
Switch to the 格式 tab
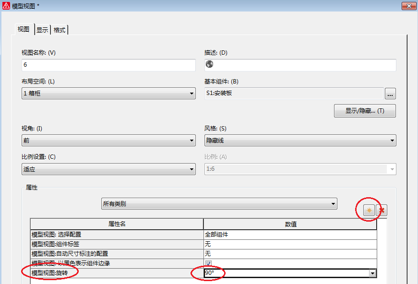pyautogui.click(x=60, y=30)
